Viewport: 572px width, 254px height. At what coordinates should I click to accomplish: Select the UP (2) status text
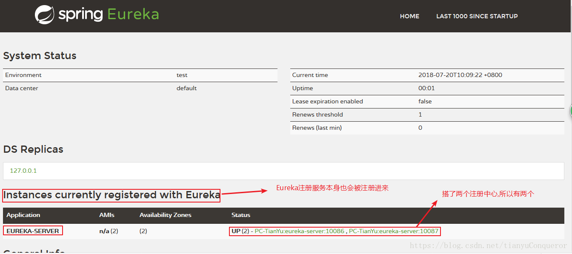(240, 231)
